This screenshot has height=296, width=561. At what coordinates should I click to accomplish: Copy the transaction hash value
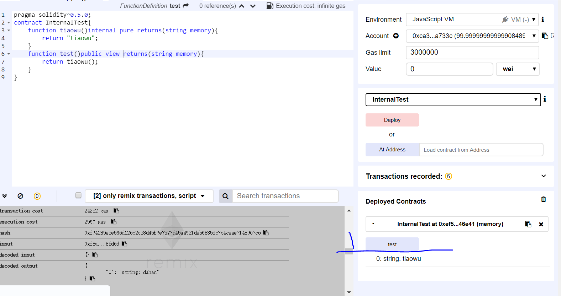click(266, 233)
